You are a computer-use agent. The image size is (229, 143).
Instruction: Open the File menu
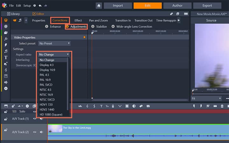point(11,5)
